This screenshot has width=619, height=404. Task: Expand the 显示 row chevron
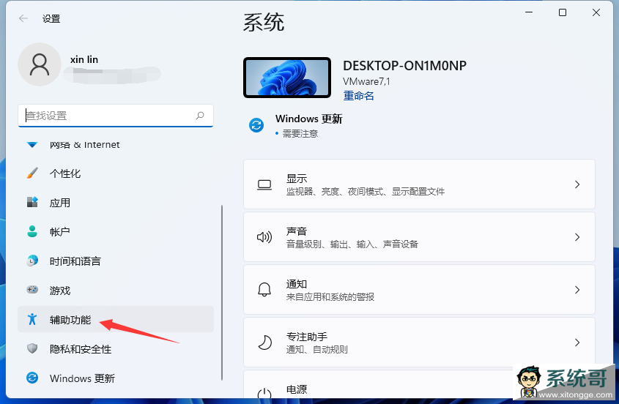pyautogui.click(x=577, y=184)
